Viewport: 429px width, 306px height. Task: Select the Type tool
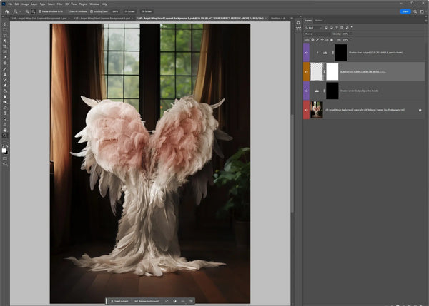pos(5,113)
